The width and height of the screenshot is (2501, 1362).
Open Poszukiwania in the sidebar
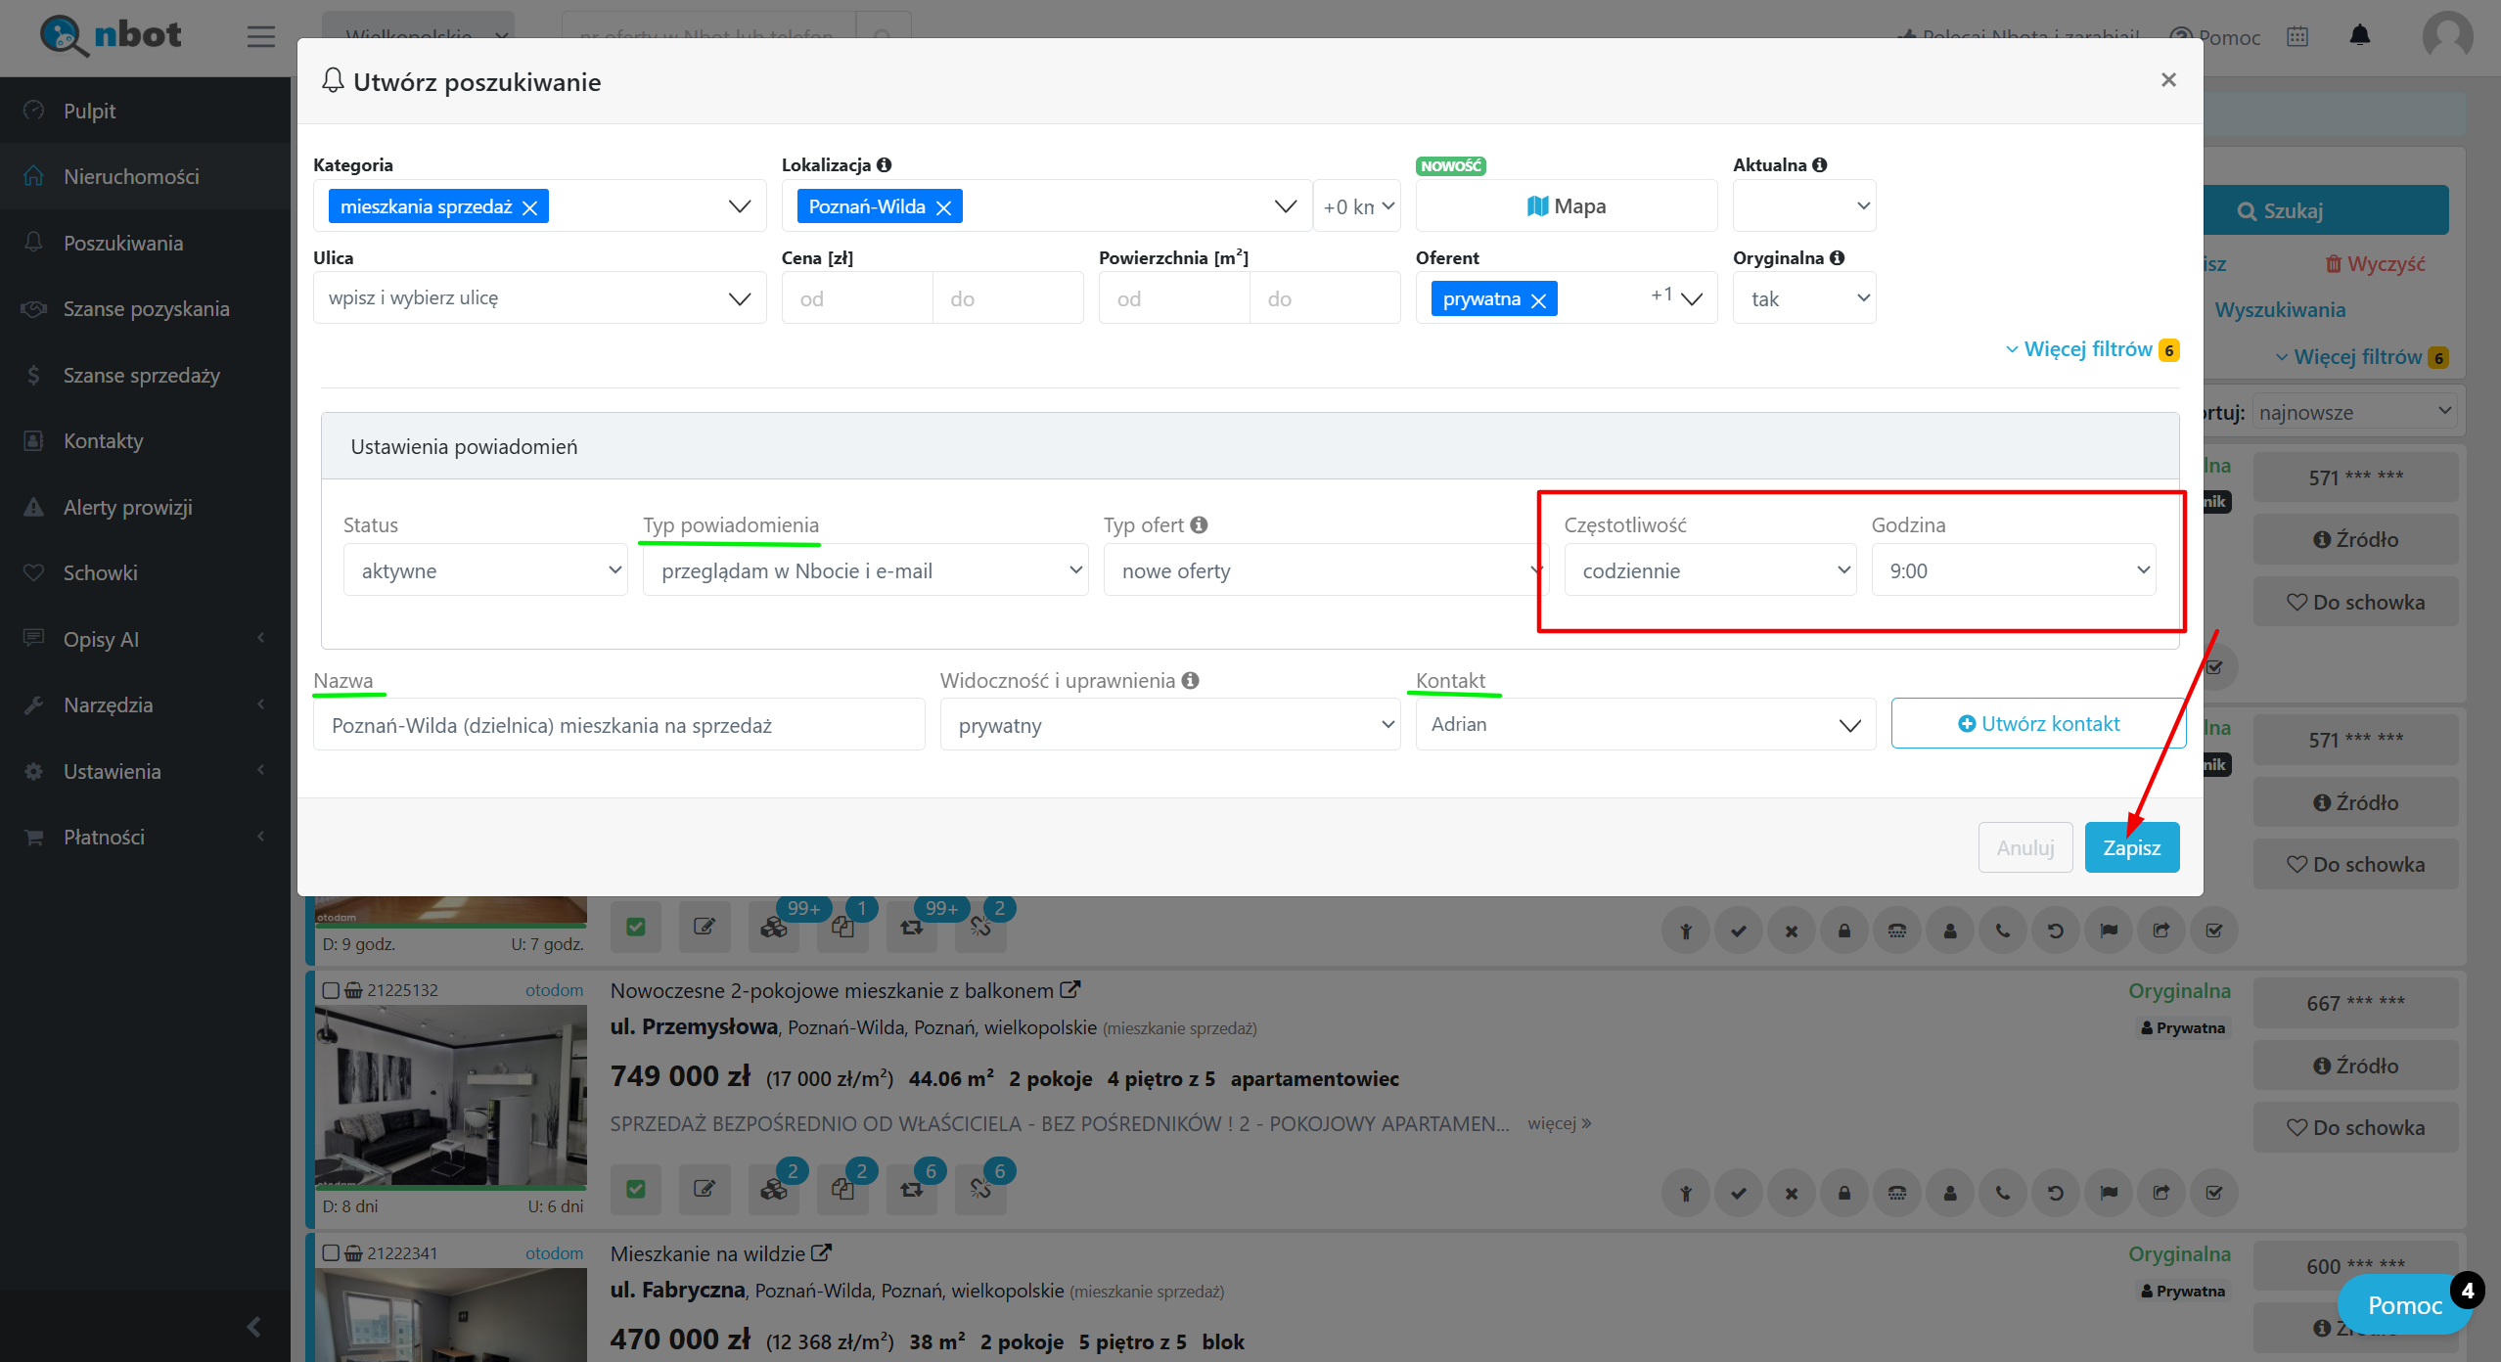(x=123, y=243)
